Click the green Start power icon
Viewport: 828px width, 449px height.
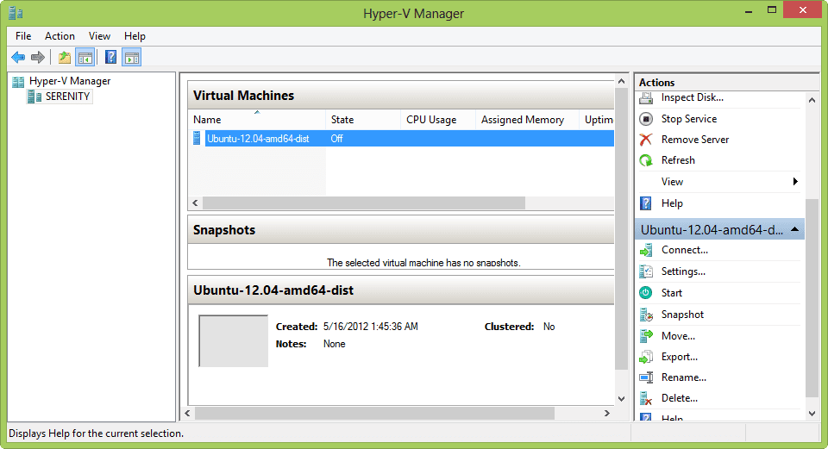pos(646,293)
